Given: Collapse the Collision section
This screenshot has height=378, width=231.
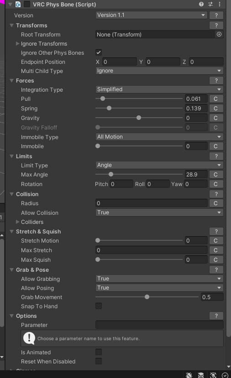Looking at the screenshot, I should [11, 194].
